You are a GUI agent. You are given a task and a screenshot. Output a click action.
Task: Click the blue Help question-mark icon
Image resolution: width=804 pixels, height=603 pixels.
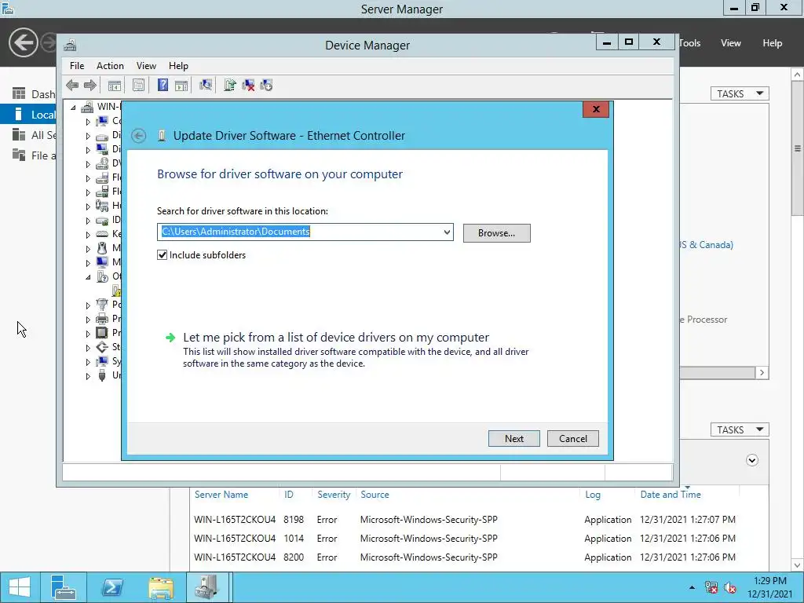tap(163, 85)
